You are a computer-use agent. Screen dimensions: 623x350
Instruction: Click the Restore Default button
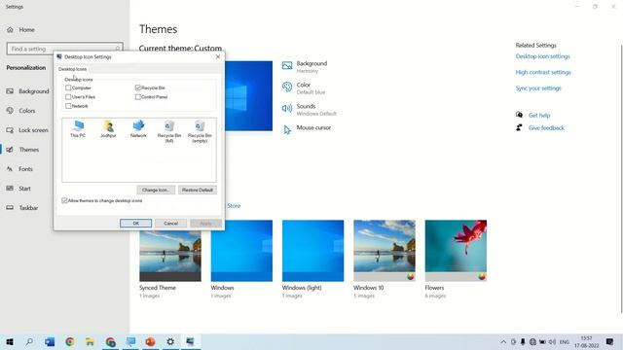pyautogui.click(x=198, y=191)
